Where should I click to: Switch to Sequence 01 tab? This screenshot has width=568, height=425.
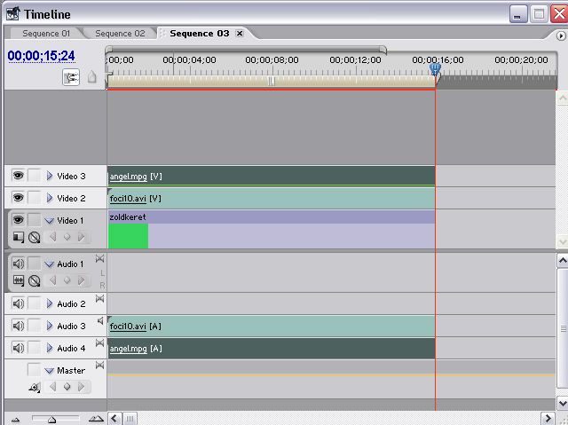point(45,34)
